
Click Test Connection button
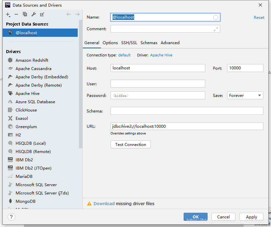[131, 144]
